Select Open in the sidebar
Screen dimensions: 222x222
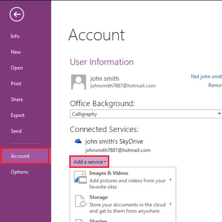click(x=17, y=68)
